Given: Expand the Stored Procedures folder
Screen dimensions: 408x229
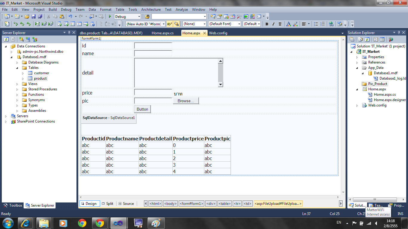Looking at the screenshot, I should click(17, 89).
